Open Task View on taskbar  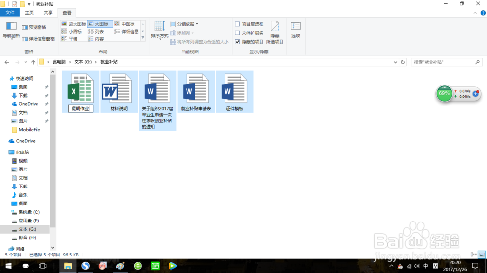(x=42, y=266)
